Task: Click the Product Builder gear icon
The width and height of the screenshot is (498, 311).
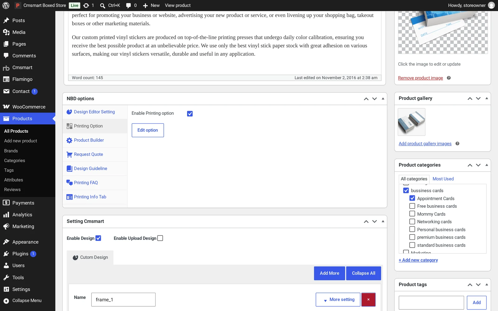Action: pyautogui.click(x=69, y=140)
